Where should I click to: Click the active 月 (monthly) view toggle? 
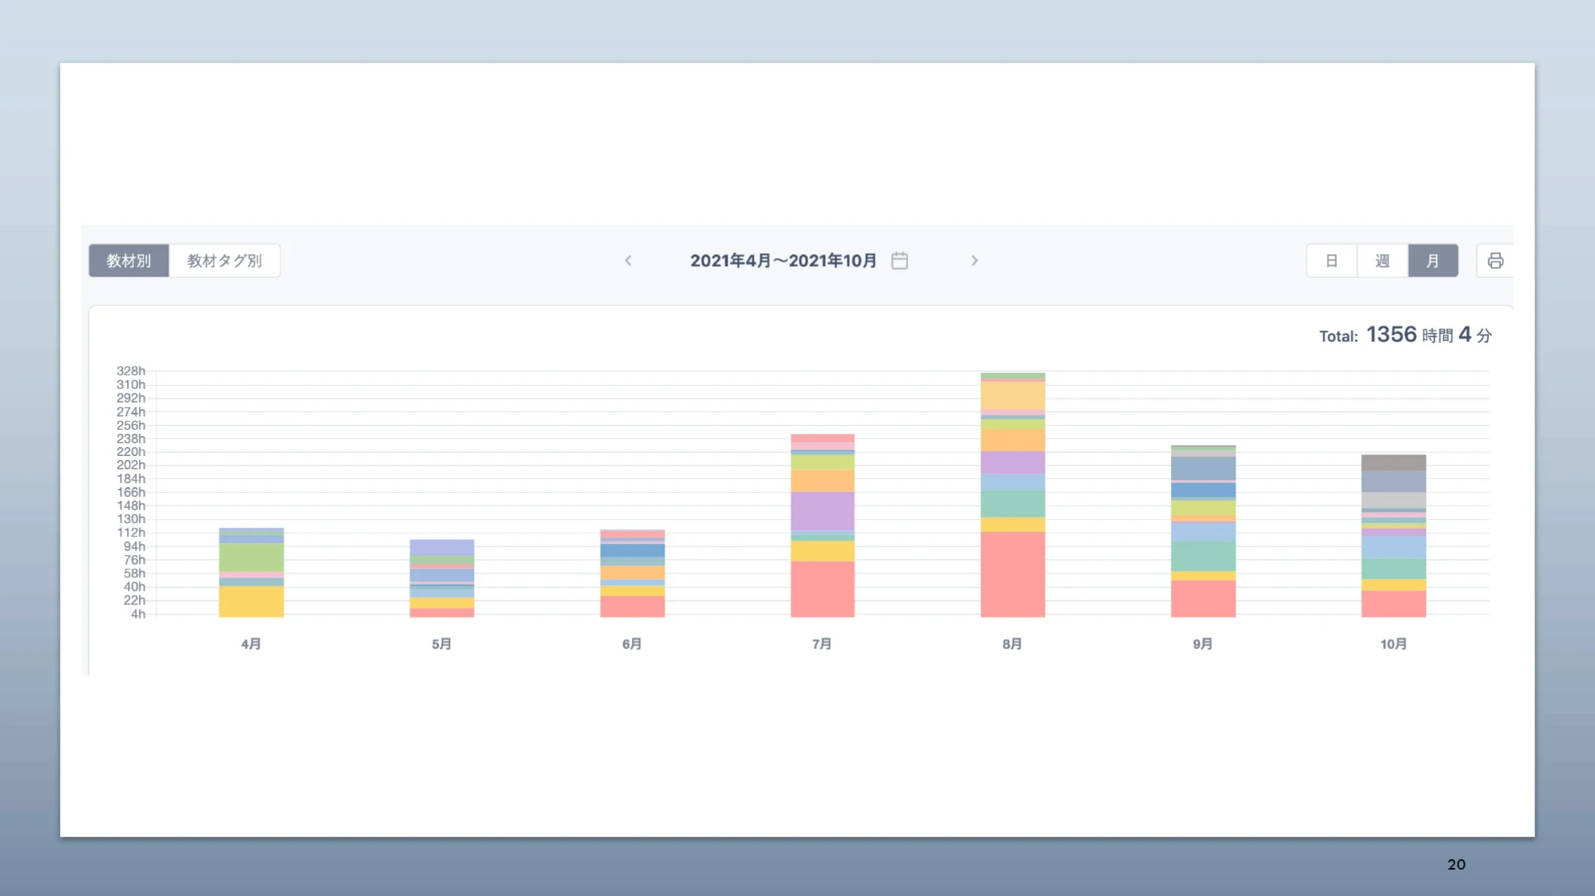coord(1433,260)
